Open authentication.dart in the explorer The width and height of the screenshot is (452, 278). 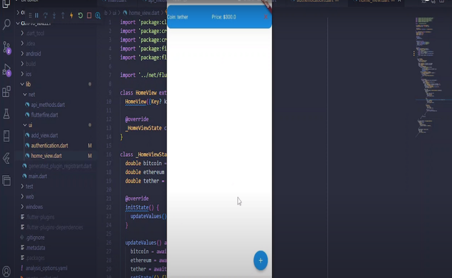(49, 146)
